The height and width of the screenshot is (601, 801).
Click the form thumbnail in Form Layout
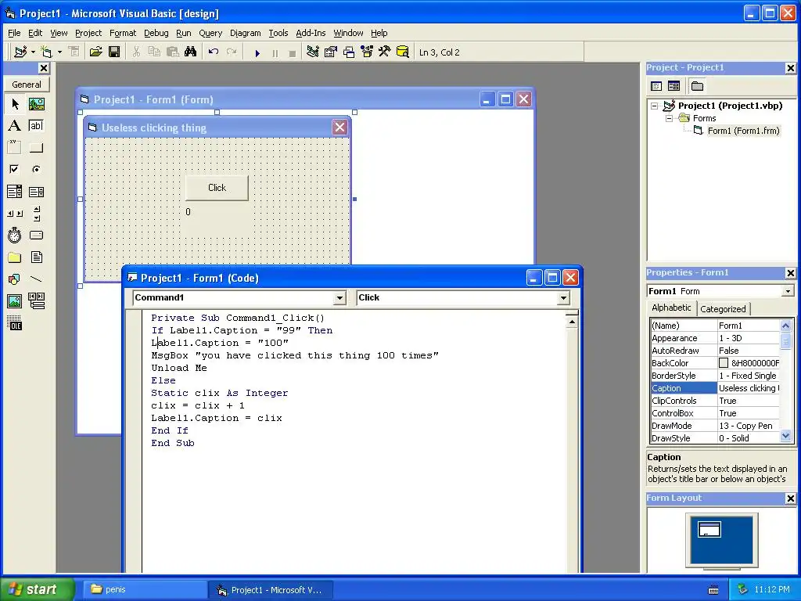coord(709,530)
